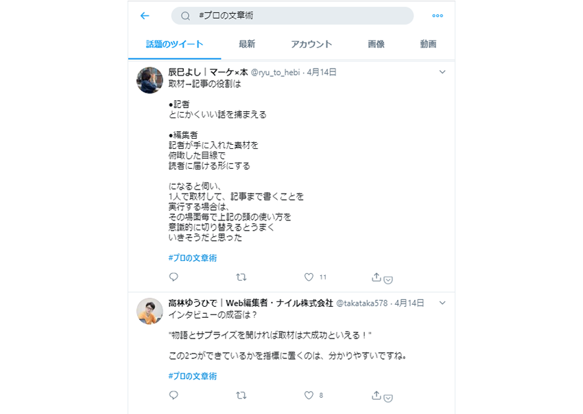Click #プロの文章術 hashtag in the first tweet
This screenshot has height=414, width=583.
[x=193, y=257]
